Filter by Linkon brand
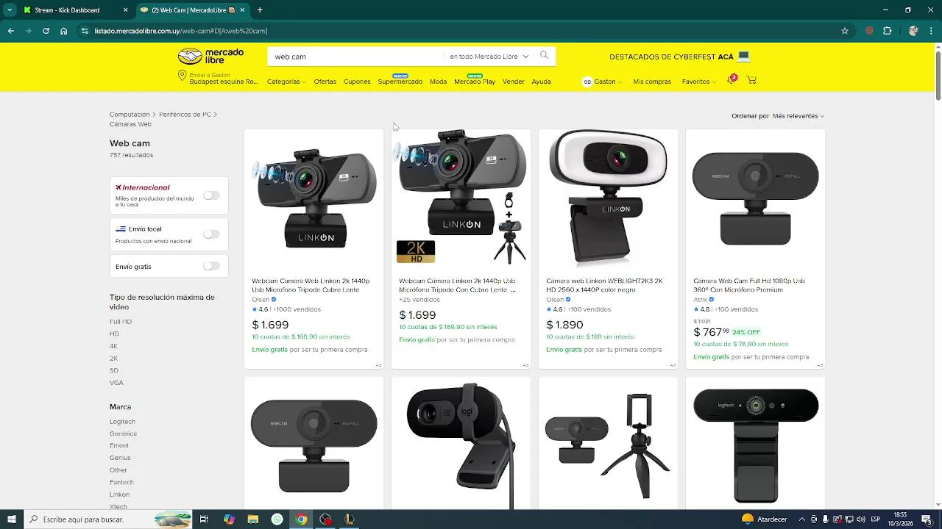 coord(119,494)
